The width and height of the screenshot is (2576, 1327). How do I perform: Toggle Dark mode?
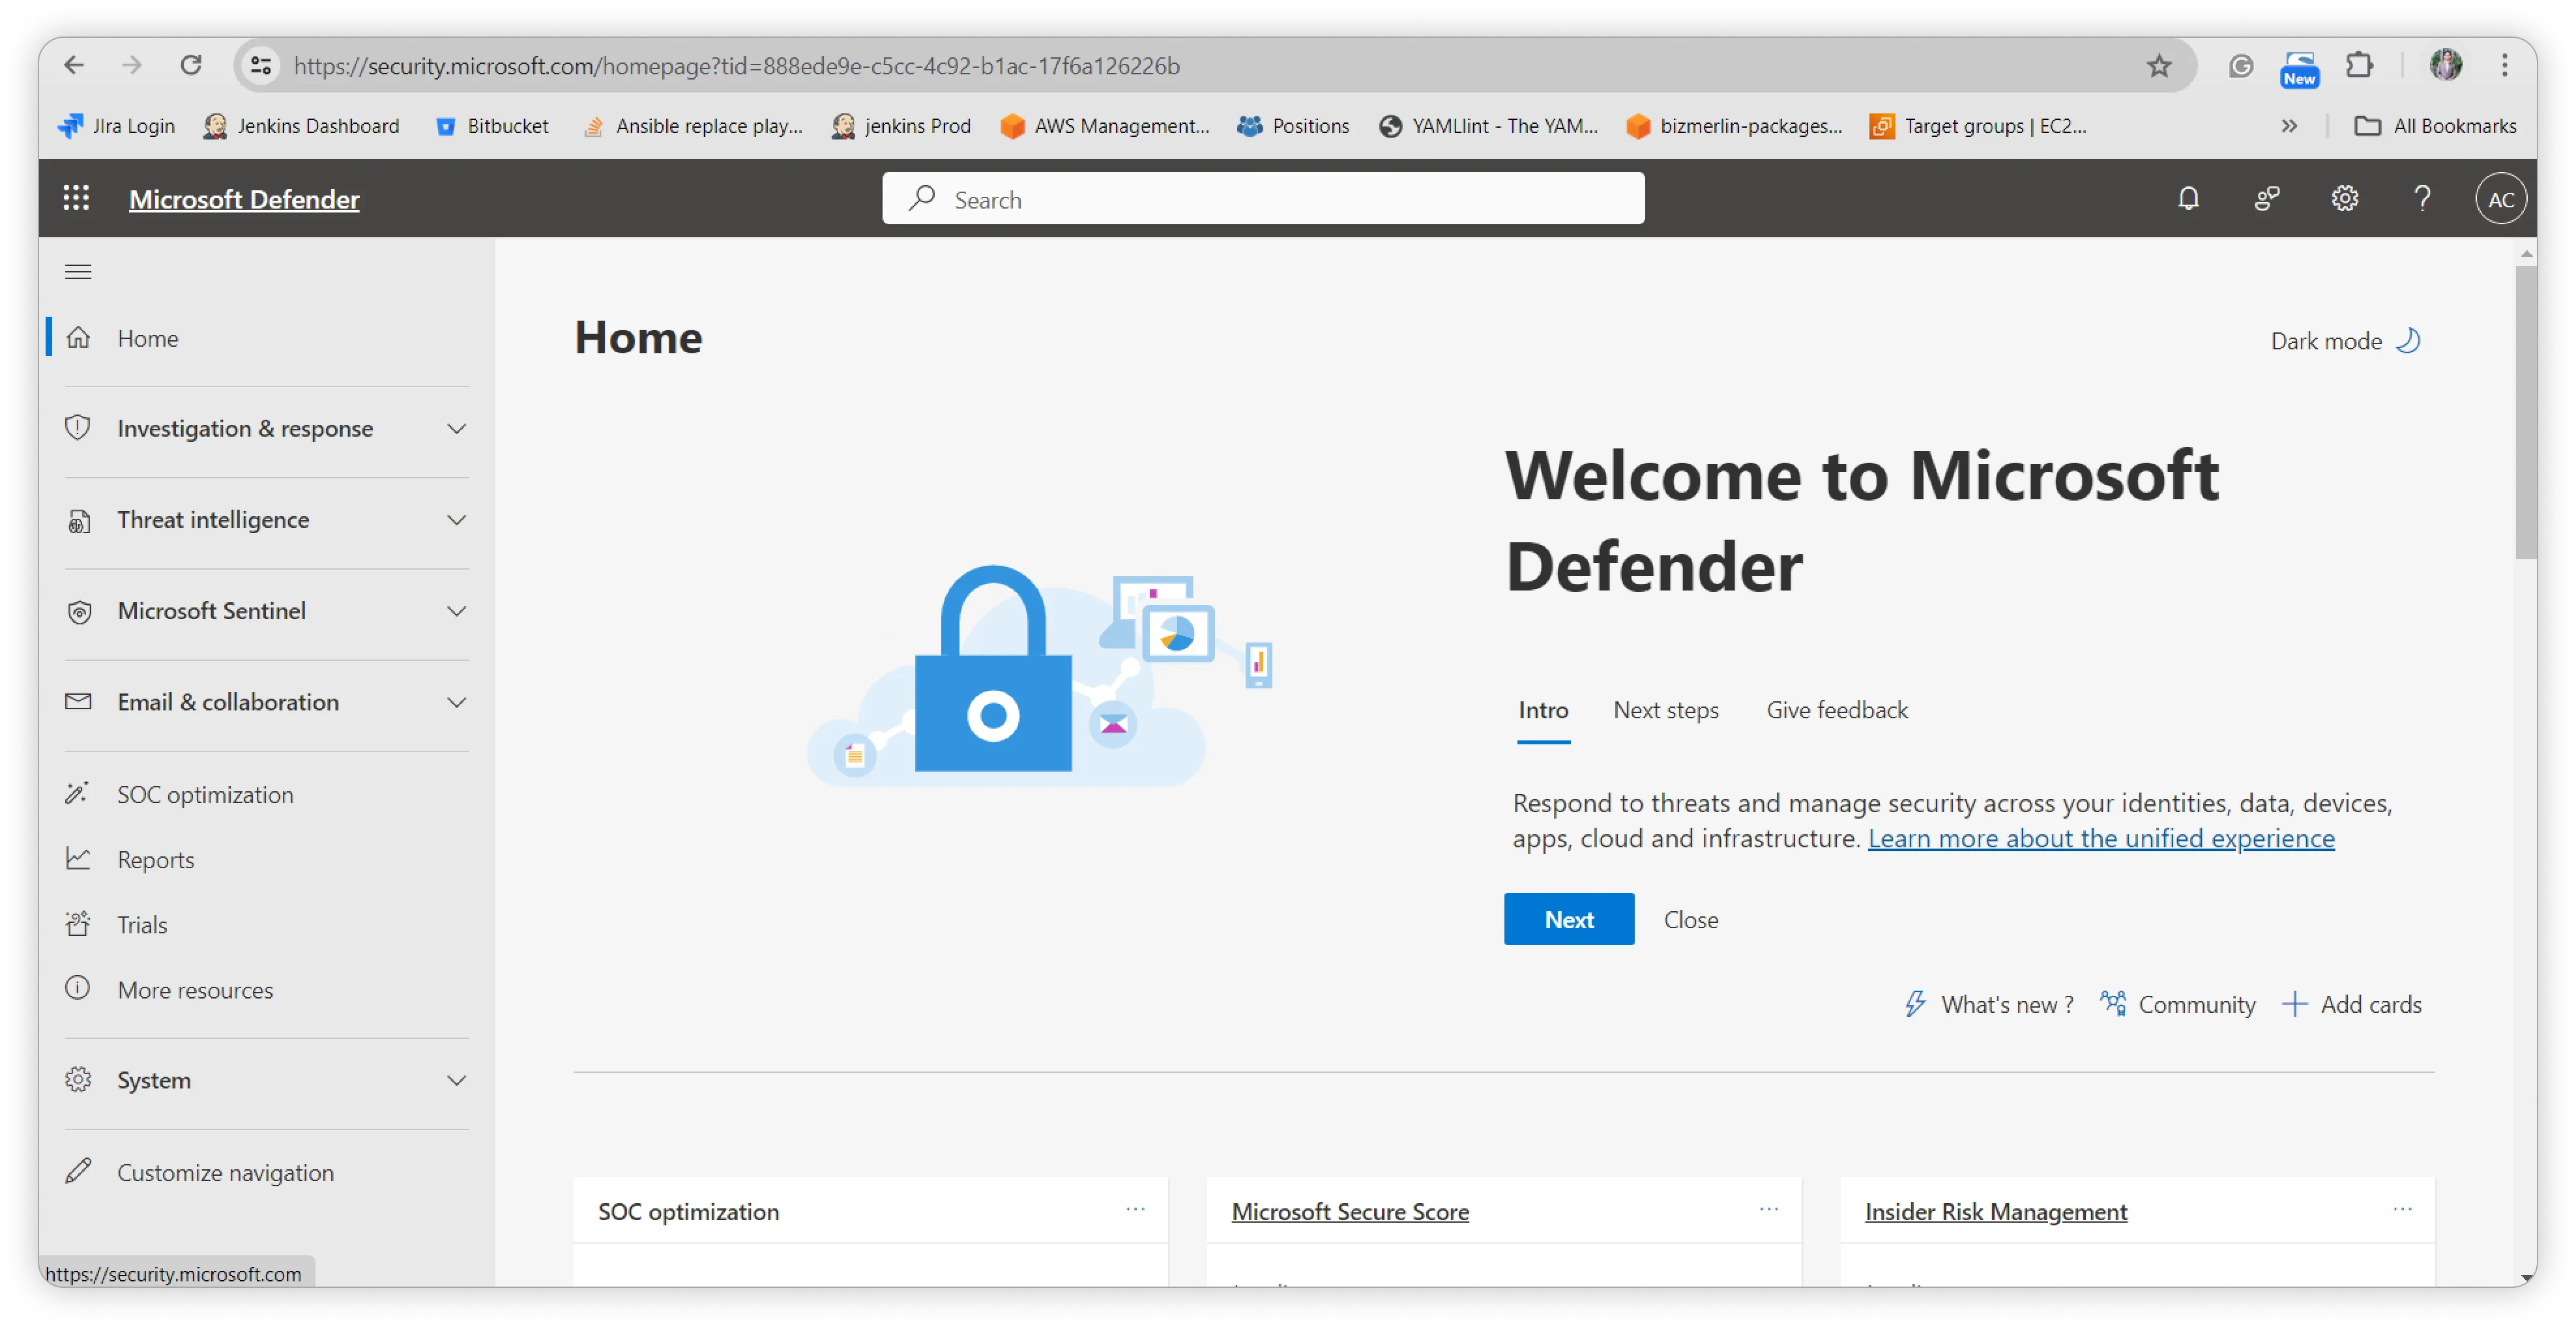point(2344,341)
